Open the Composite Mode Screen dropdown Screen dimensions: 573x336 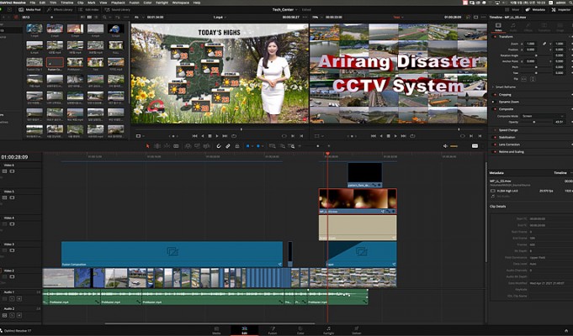[x=543, y=116]
